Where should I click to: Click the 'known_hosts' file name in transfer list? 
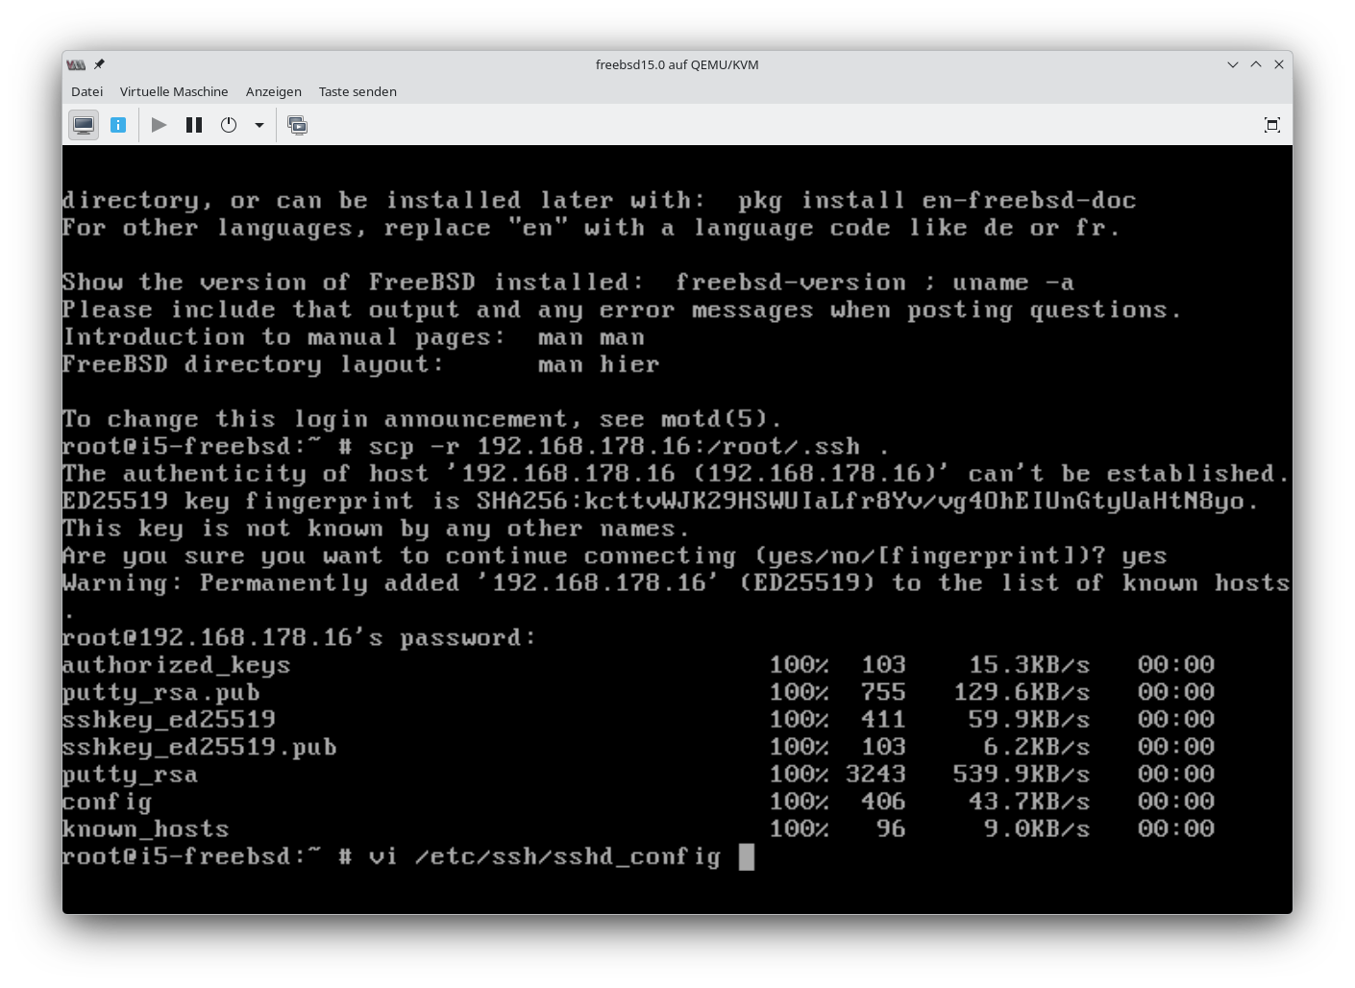145,829
